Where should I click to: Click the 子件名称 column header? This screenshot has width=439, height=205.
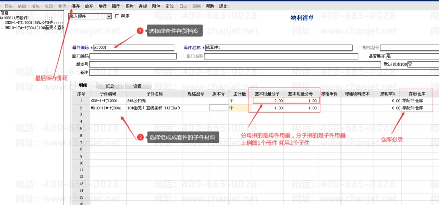coord(155,94)
